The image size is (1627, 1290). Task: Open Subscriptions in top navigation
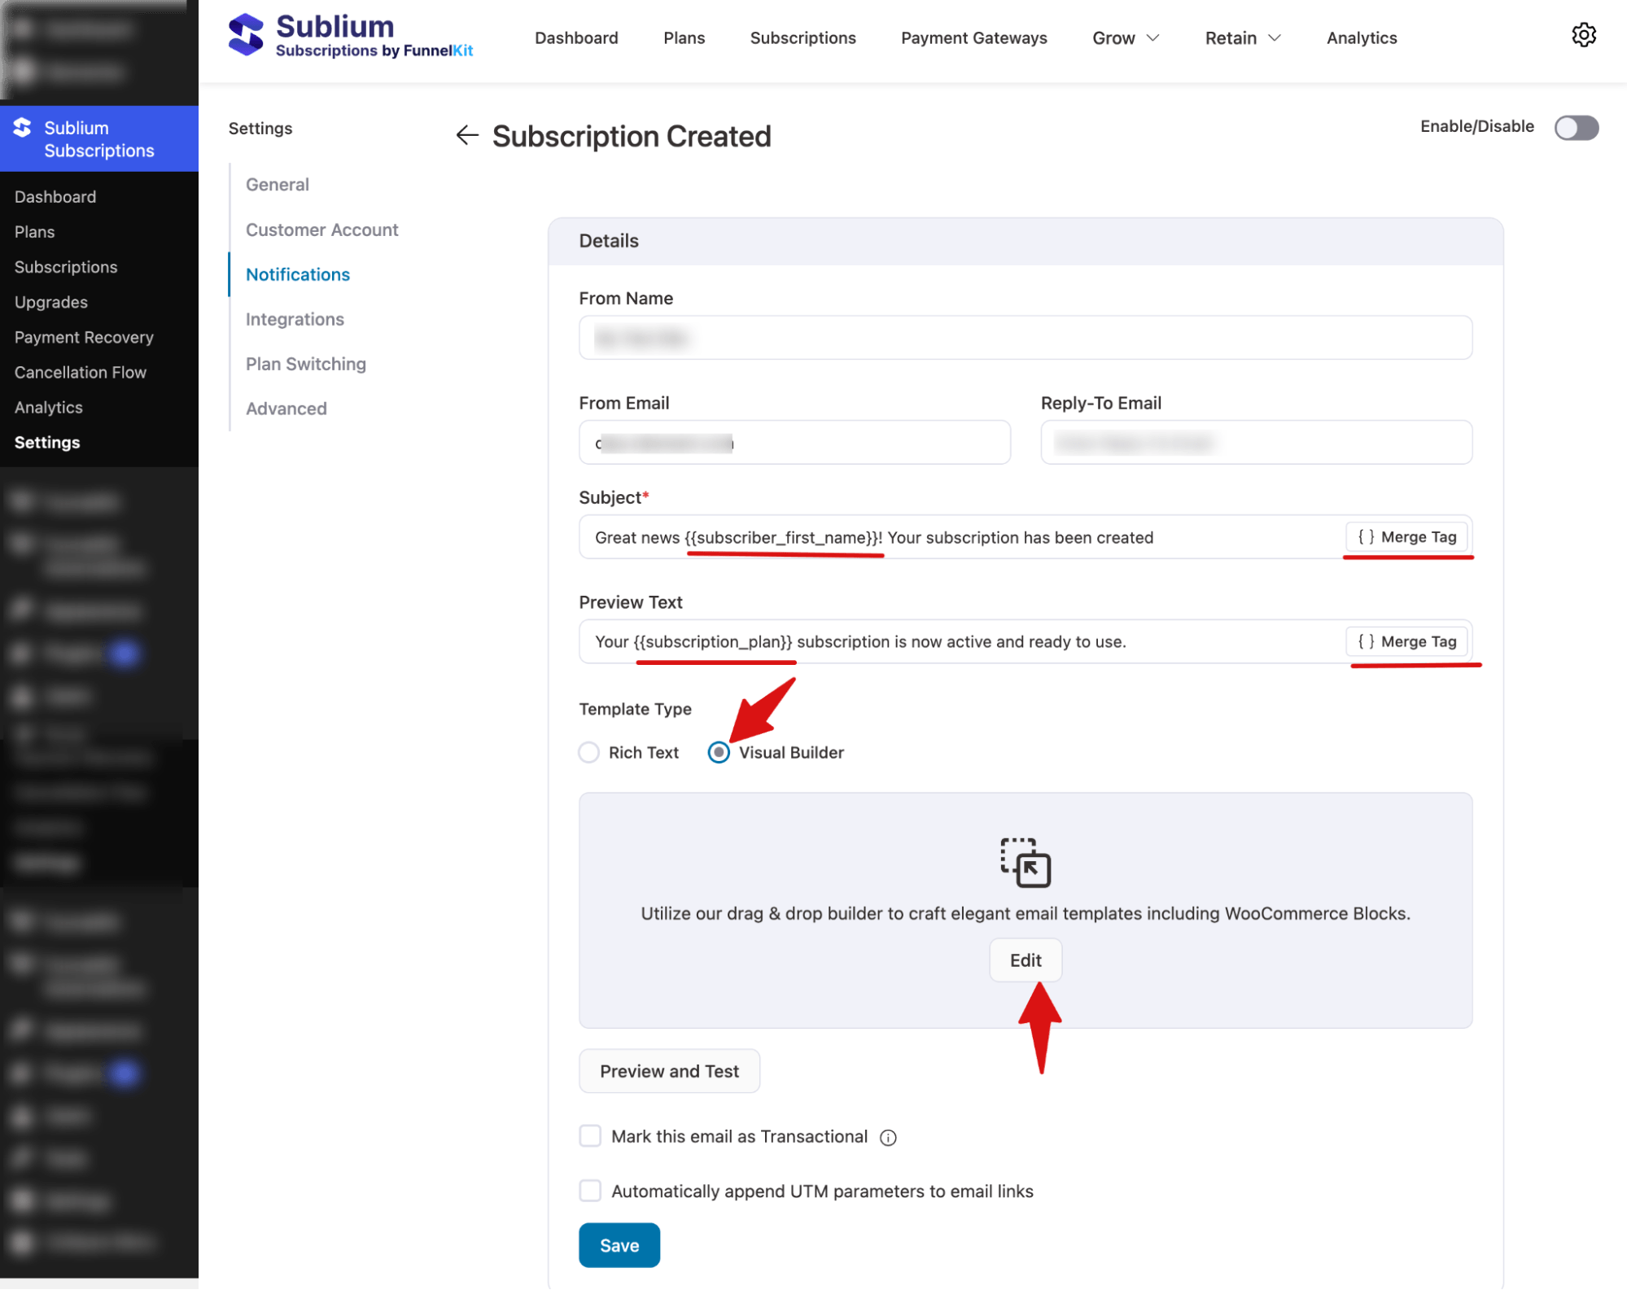click(x=803, y=38)
